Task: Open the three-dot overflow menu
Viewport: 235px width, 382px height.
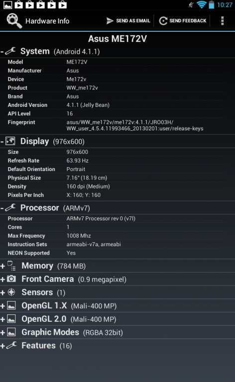Action: click(x=222, y=21)
